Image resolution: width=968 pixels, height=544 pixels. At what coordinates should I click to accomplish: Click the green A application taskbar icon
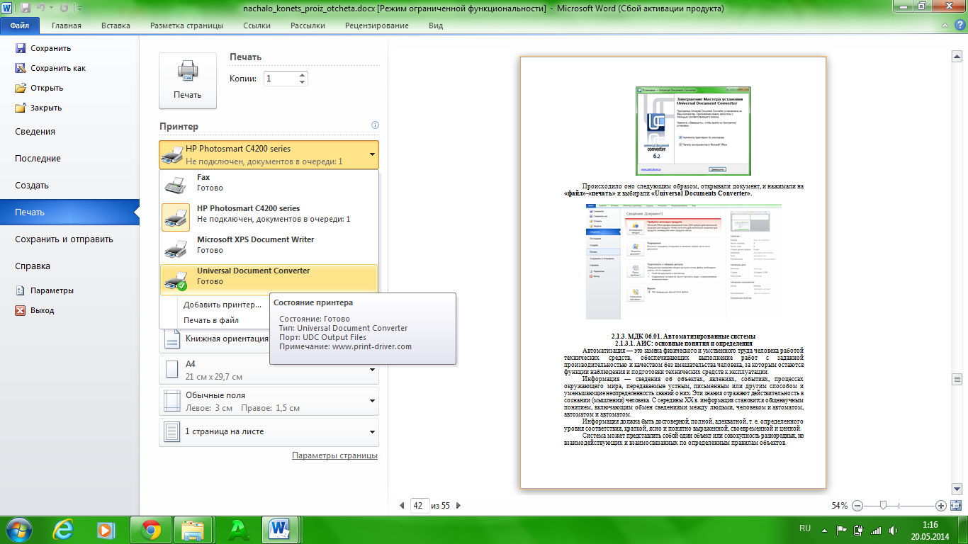click(x=237, y=529)
